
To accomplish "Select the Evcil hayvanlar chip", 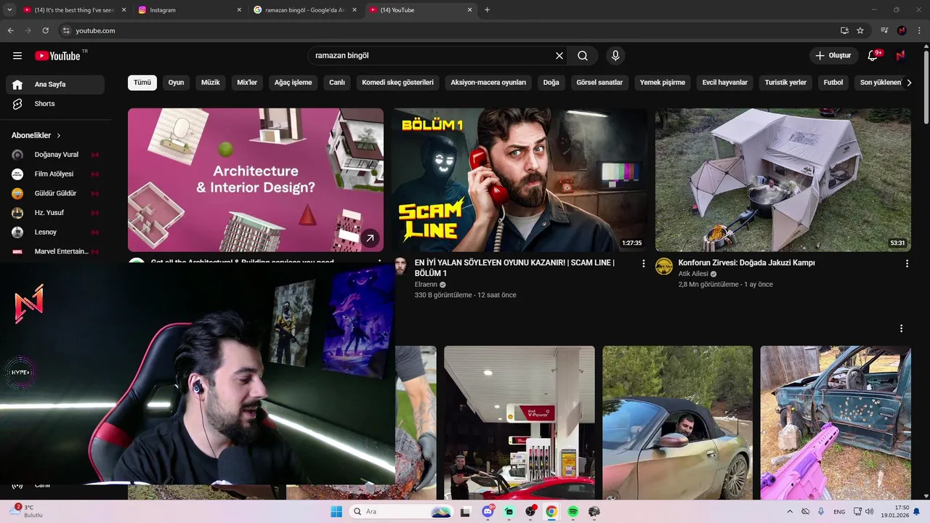I will (x=725, y=83).
